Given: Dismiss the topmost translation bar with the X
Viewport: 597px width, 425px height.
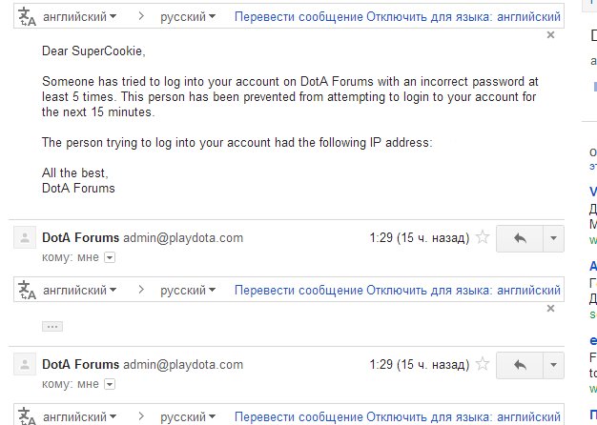Looking at the screenshot, I should tap(550, 35).
